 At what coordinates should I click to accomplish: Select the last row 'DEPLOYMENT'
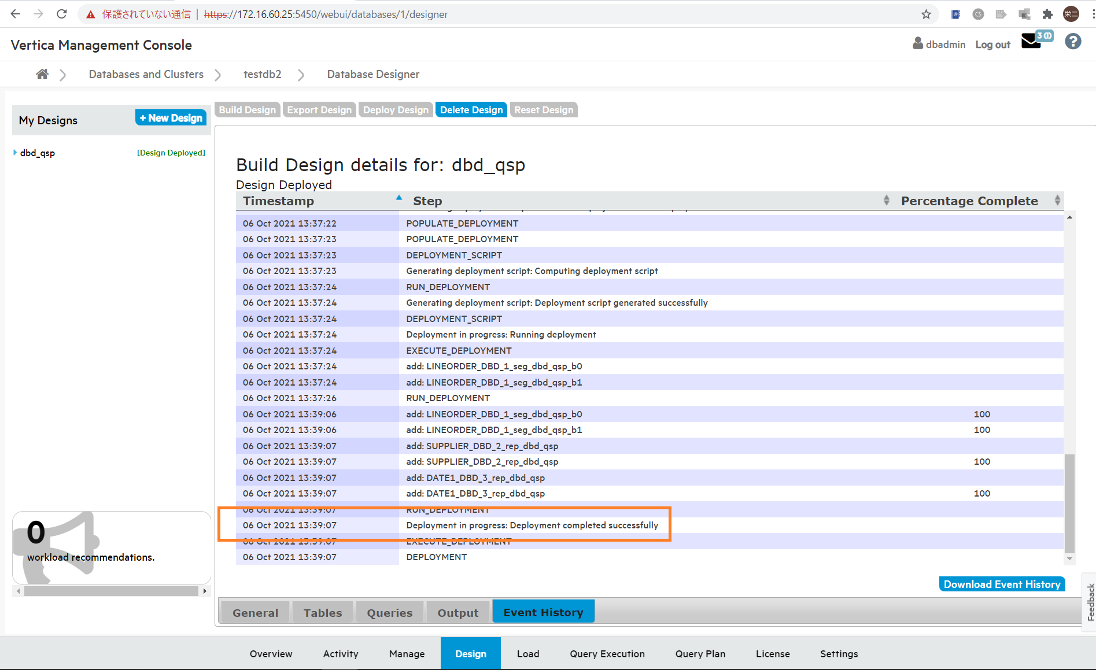click(x=650, y=557)
